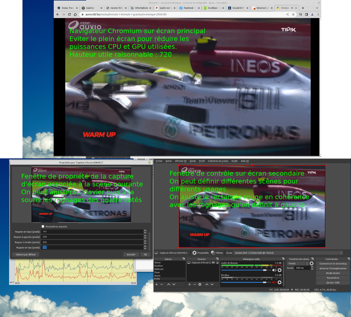Open Mic/Aux settings gear

click(279, 282)
